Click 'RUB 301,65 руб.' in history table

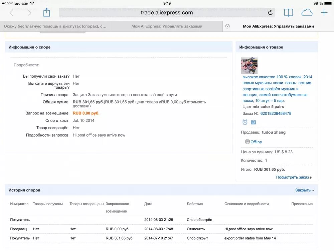click(x=120, y=238)
